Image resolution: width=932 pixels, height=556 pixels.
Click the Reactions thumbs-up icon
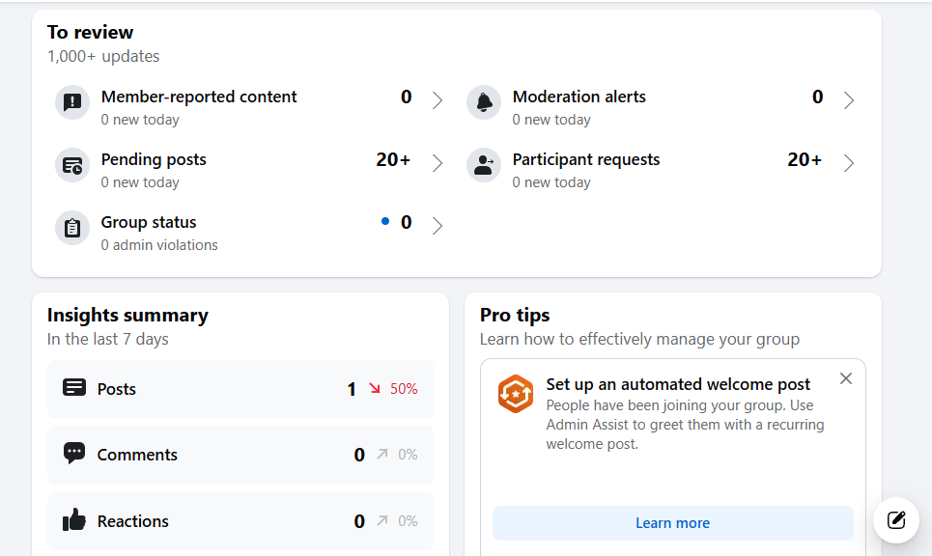point(74,520)
